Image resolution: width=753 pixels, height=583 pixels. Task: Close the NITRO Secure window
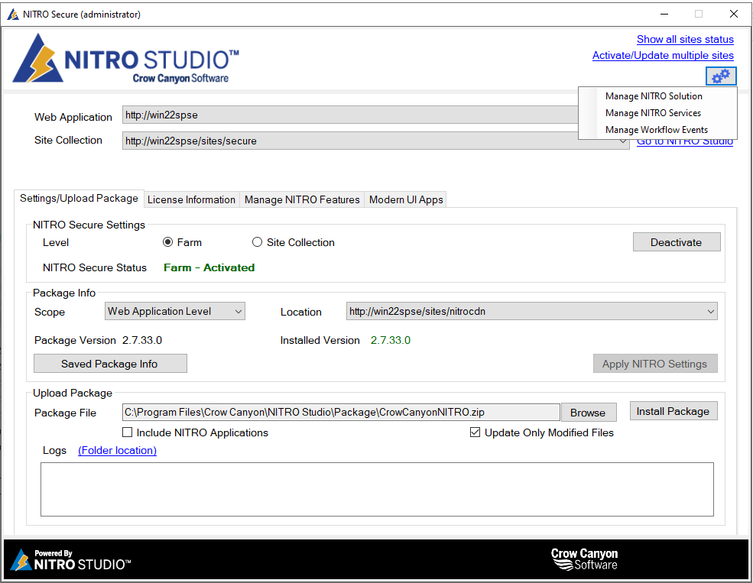[x=734, y=14]
